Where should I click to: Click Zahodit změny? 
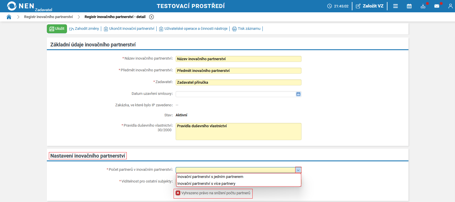[x=84, y=29]
